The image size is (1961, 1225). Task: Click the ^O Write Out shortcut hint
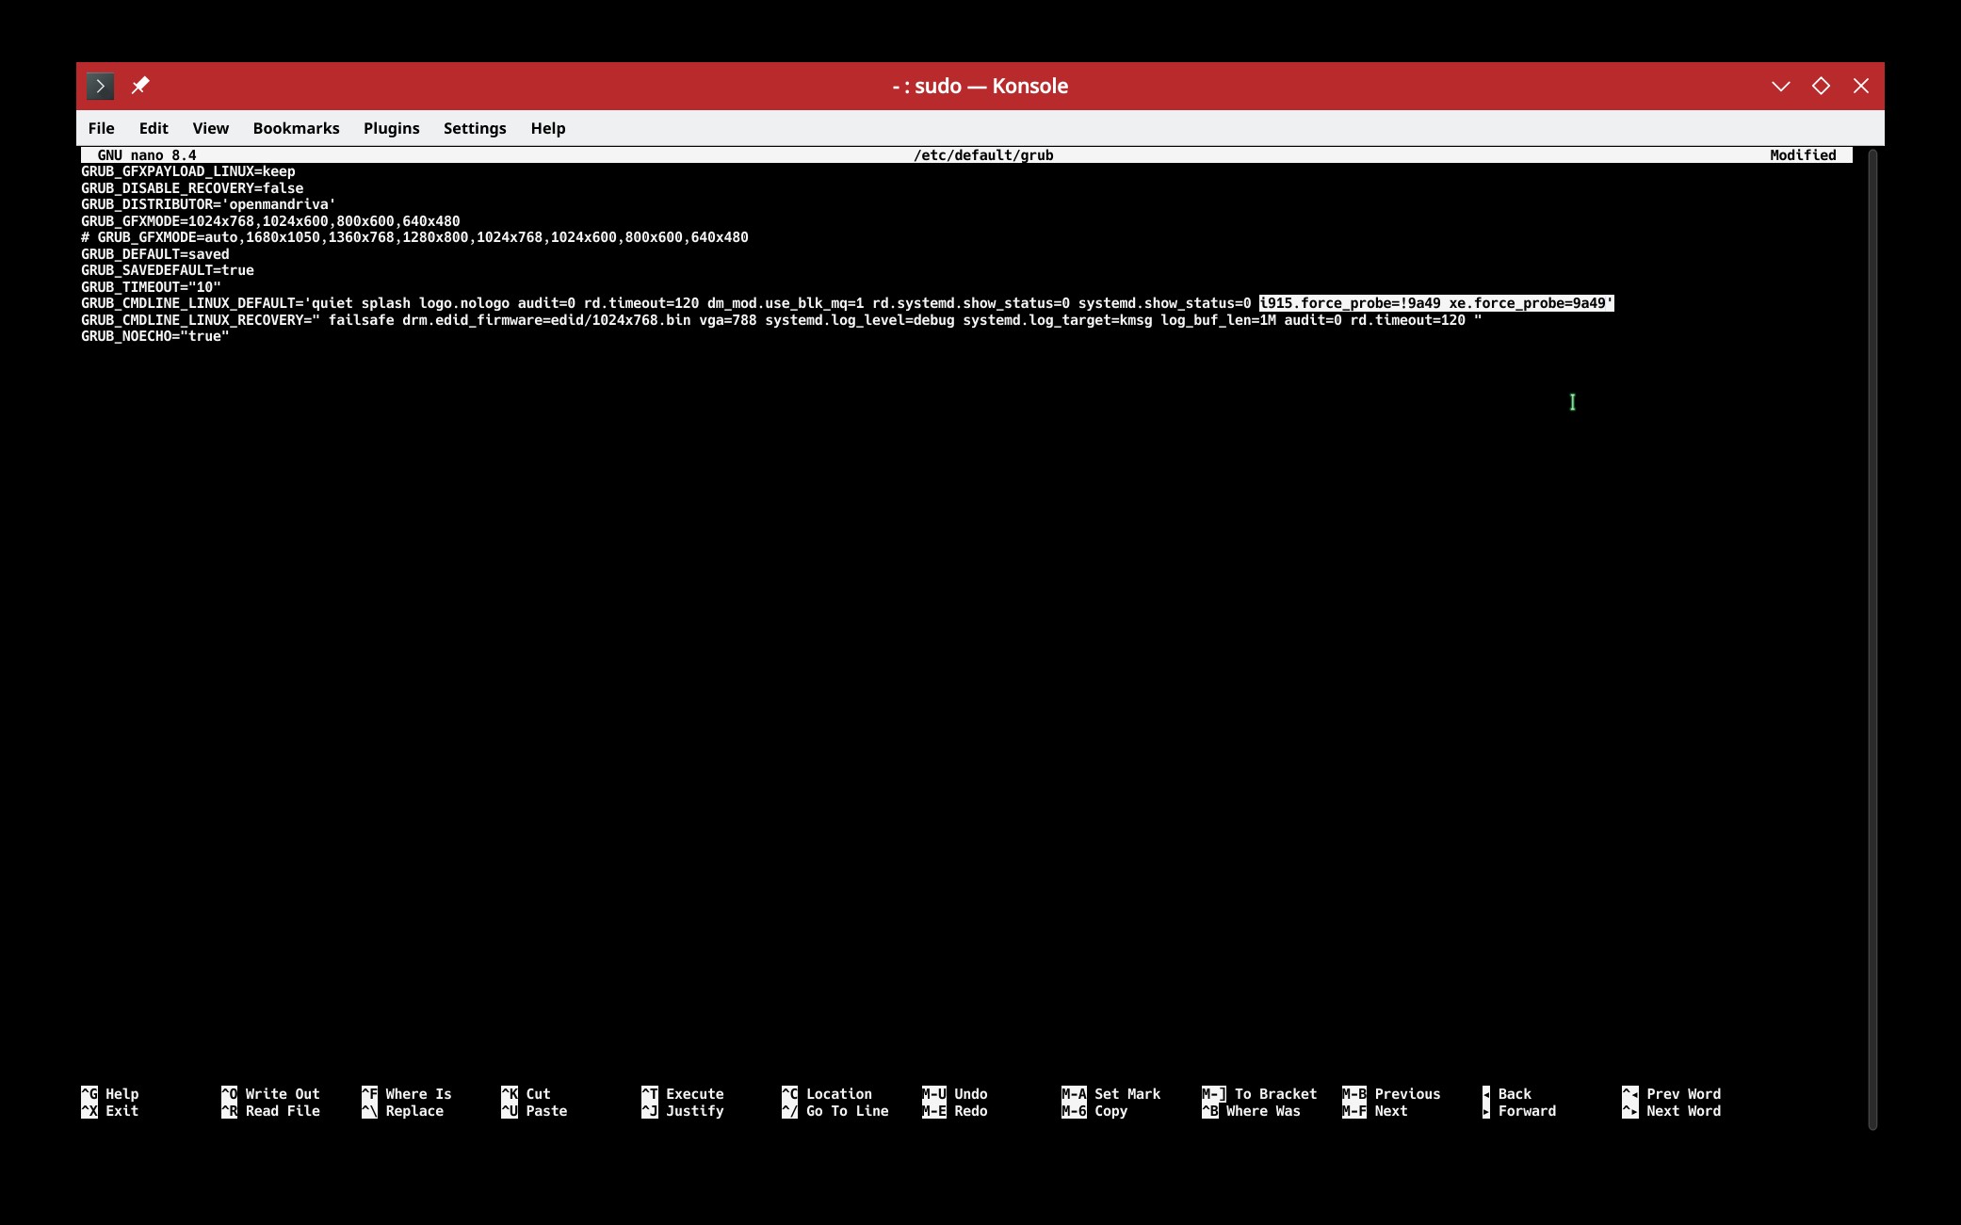pos(270,1094)
